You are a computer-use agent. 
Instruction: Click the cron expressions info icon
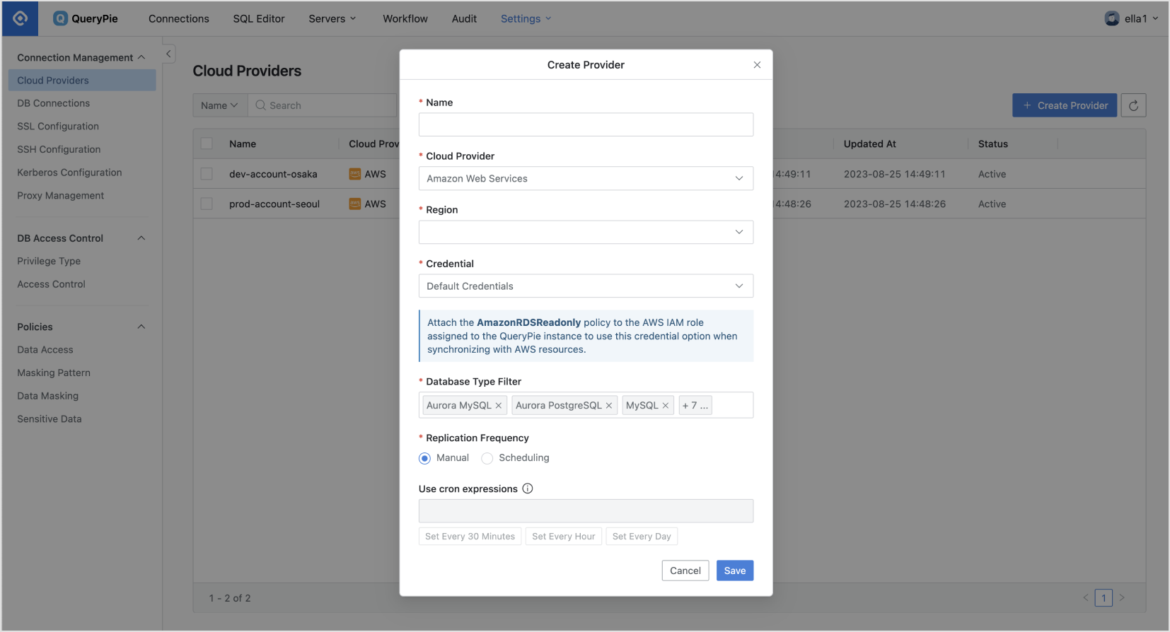[x=528, y=488]
